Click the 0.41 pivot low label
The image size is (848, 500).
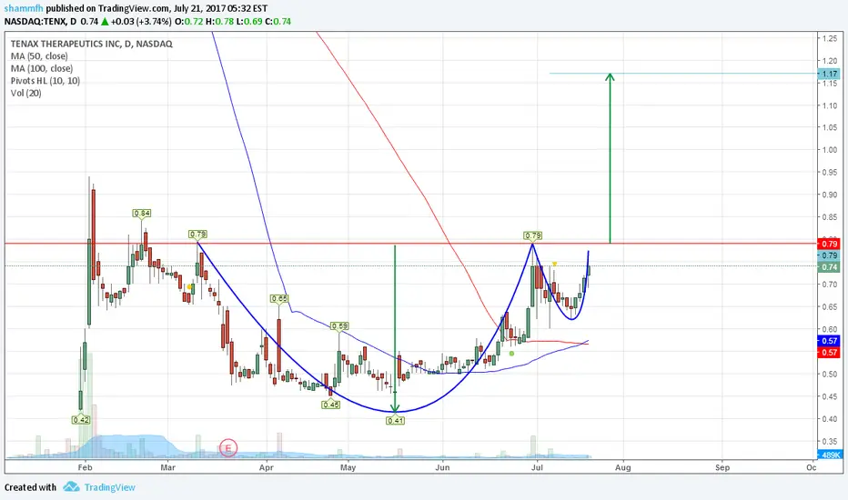(x=395, y=421)
